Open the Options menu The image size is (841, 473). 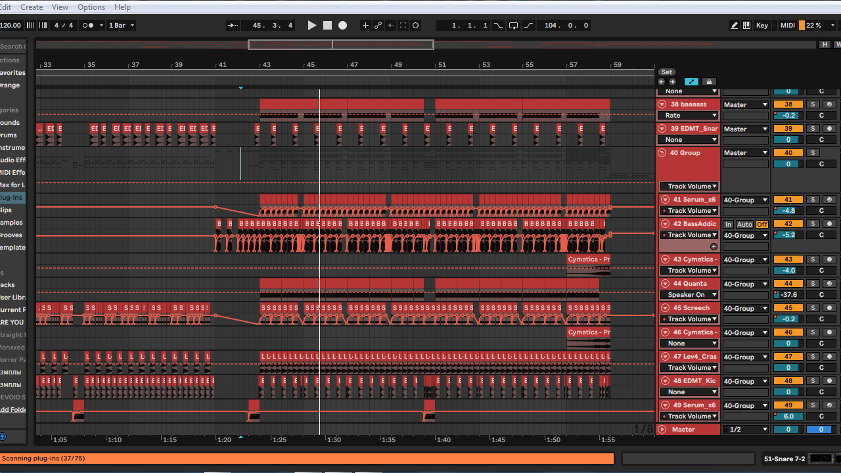coord(91,7)
